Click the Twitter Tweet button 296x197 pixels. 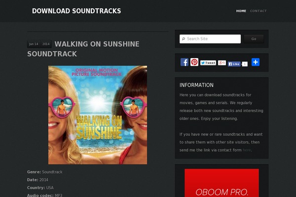tap(208, 63)
